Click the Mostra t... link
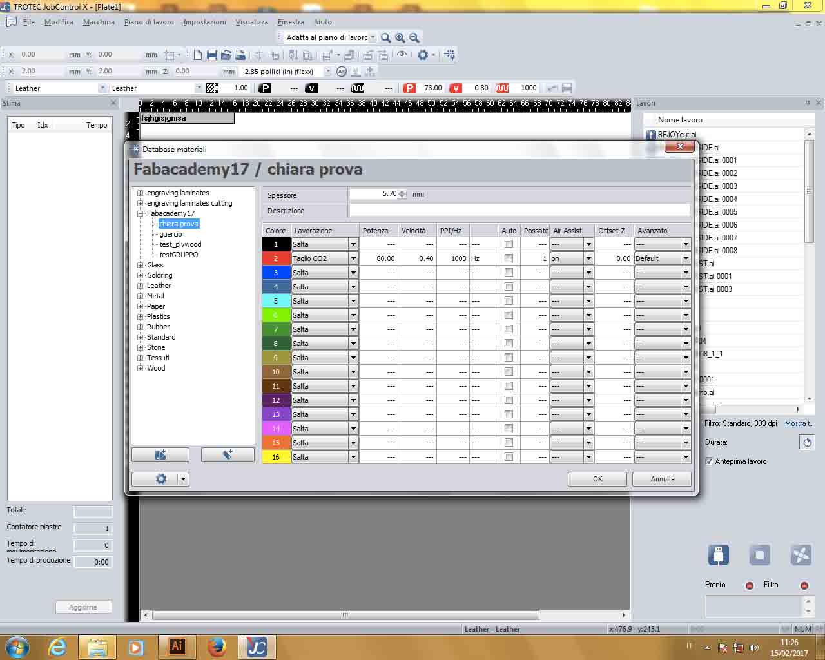This screenshot has width=825, height=660. 799,423
